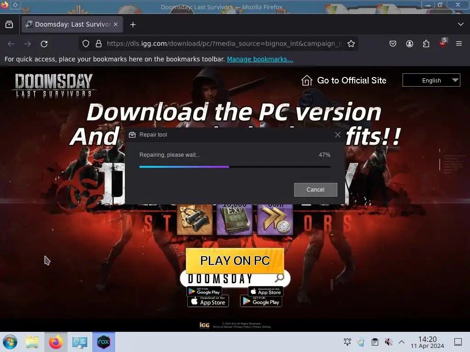Go back one page
The image size is (470, 352).
pyautogui.click(x=11, y=44)
